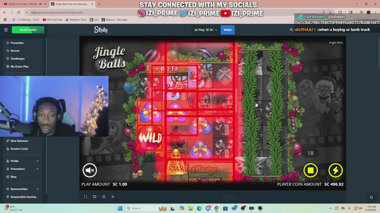380x213 pixels.
Task: Unmute the slot game sound
Action: 89,170
